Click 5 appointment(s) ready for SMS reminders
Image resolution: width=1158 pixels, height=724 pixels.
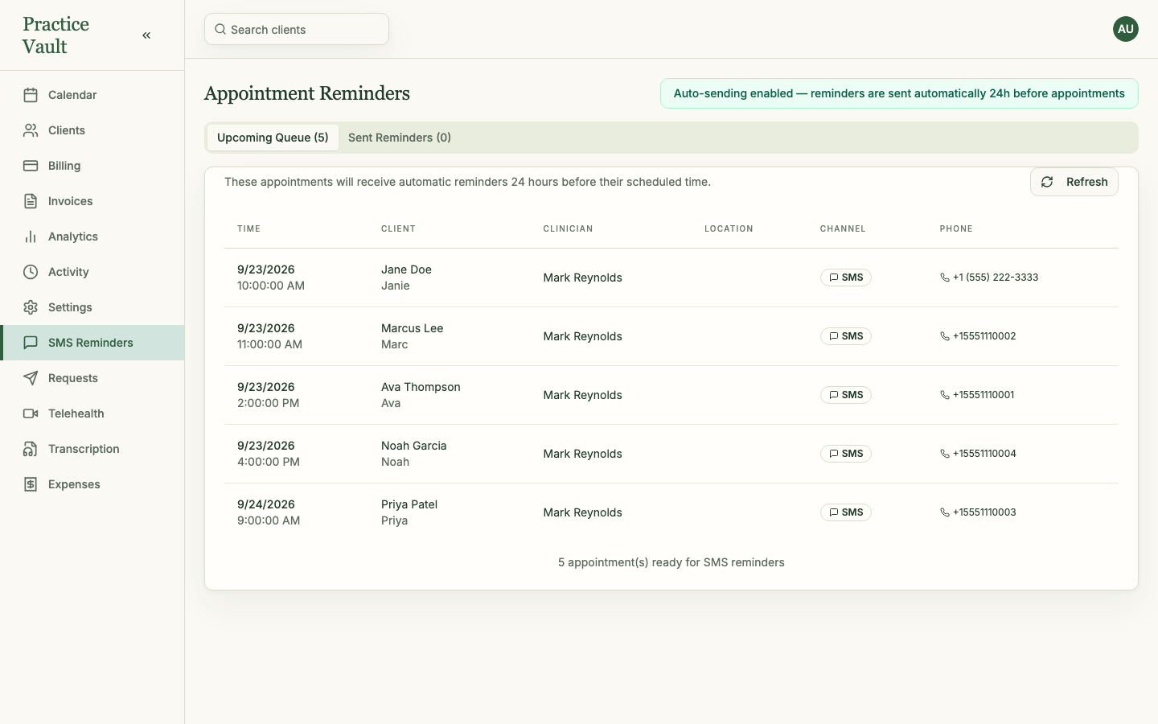tap(671, 562)
